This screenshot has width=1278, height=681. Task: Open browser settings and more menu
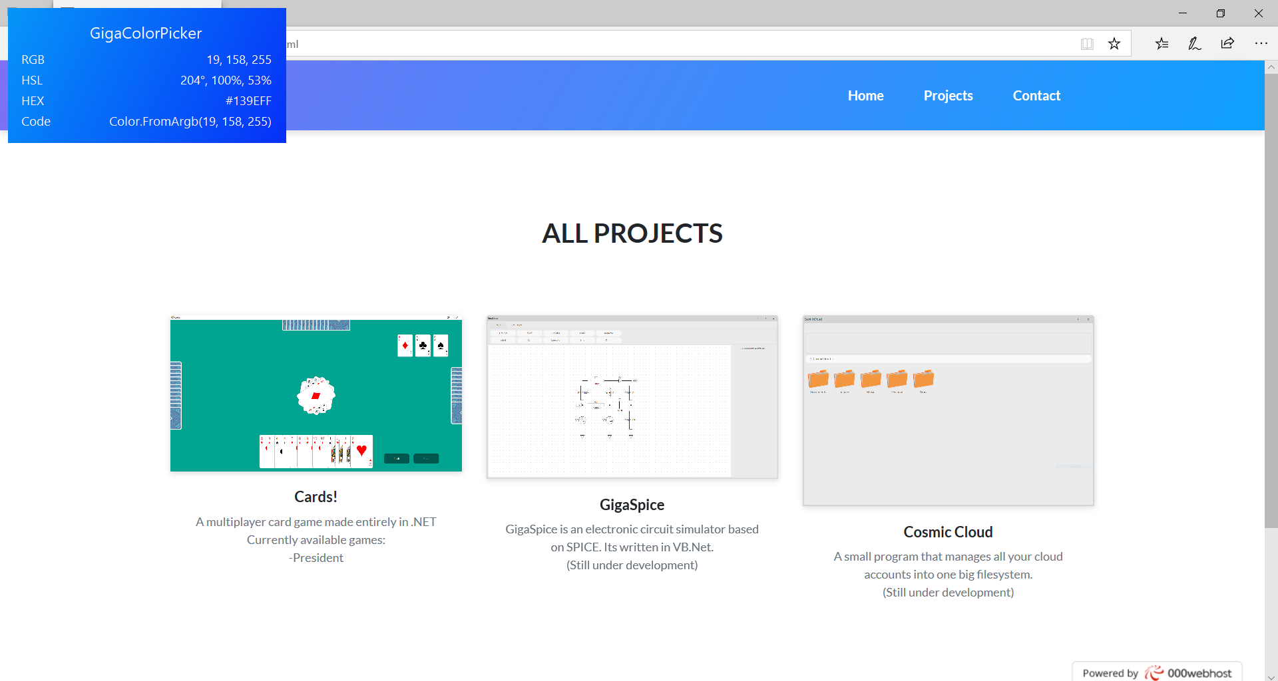(1261, 44)
